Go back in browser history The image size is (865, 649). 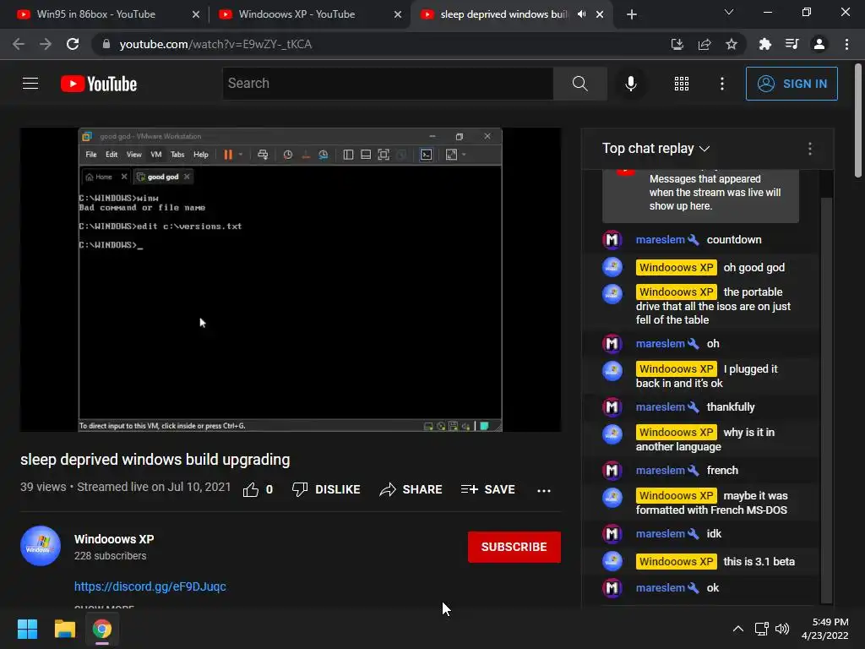pos(19,44)
